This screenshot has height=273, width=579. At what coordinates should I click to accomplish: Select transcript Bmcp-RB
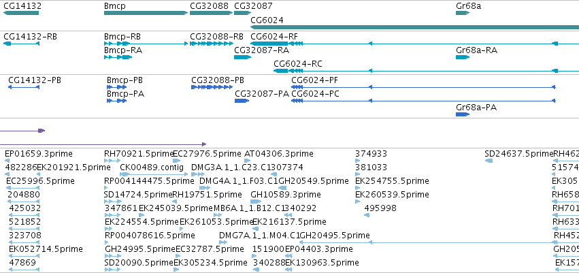click(x=146, y=44)
